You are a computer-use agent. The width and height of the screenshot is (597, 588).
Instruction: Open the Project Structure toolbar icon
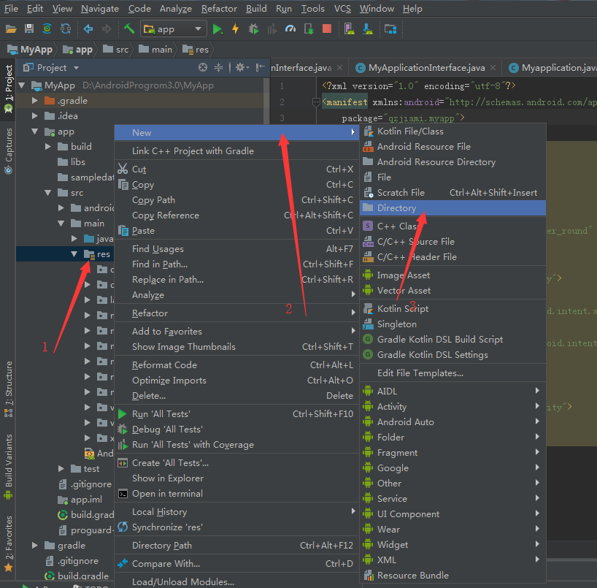[390, 29]
